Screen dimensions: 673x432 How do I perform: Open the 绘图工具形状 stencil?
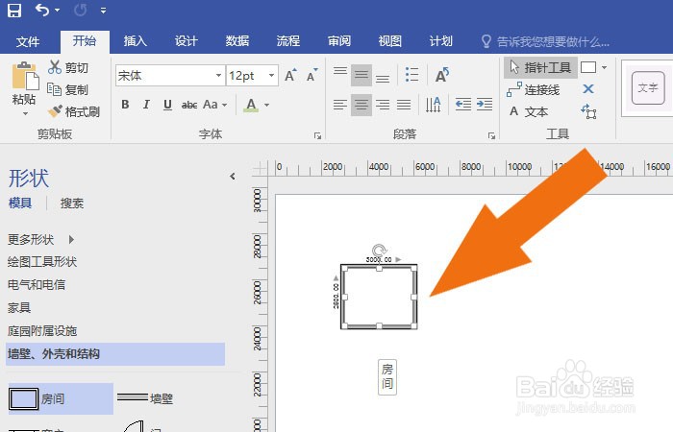[42, 262]
